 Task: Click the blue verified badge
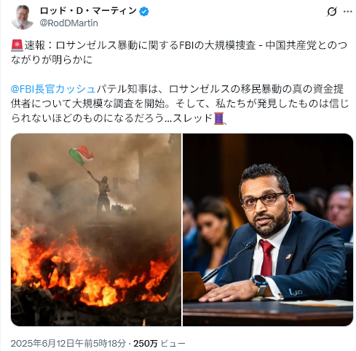pos(144,12)
